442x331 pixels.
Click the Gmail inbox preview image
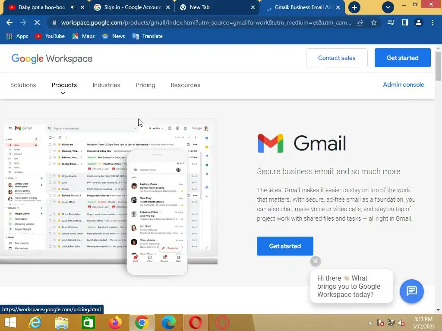[x=109, y=197]
